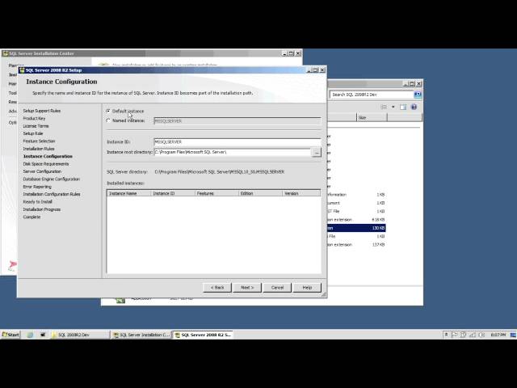Screen dimensions: 517x388
Task: Select the highlighted 130 KB file row
Action: coord(356,228)
